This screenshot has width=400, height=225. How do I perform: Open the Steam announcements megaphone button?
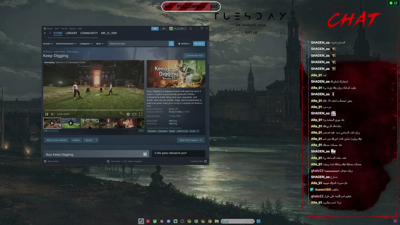(x=155, y=28)
